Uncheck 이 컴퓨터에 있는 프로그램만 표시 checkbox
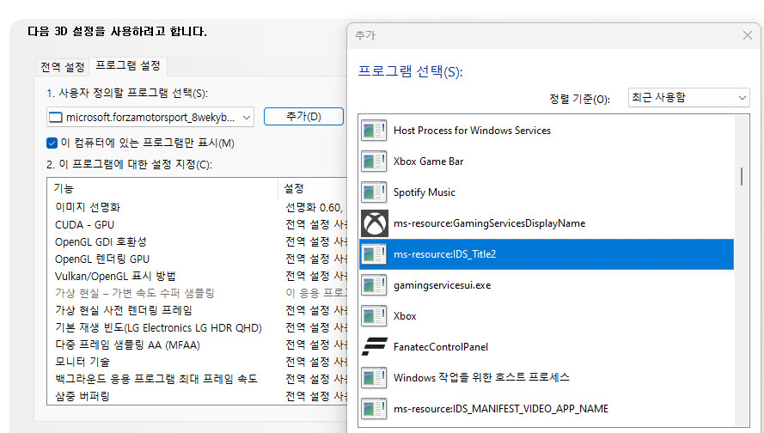This screenshot has height=433, width=764. pos(52,143)
